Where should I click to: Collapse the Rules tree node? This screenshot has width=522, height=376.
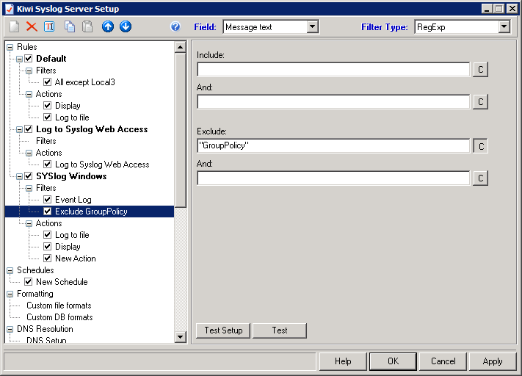click(x=10, y=47)
